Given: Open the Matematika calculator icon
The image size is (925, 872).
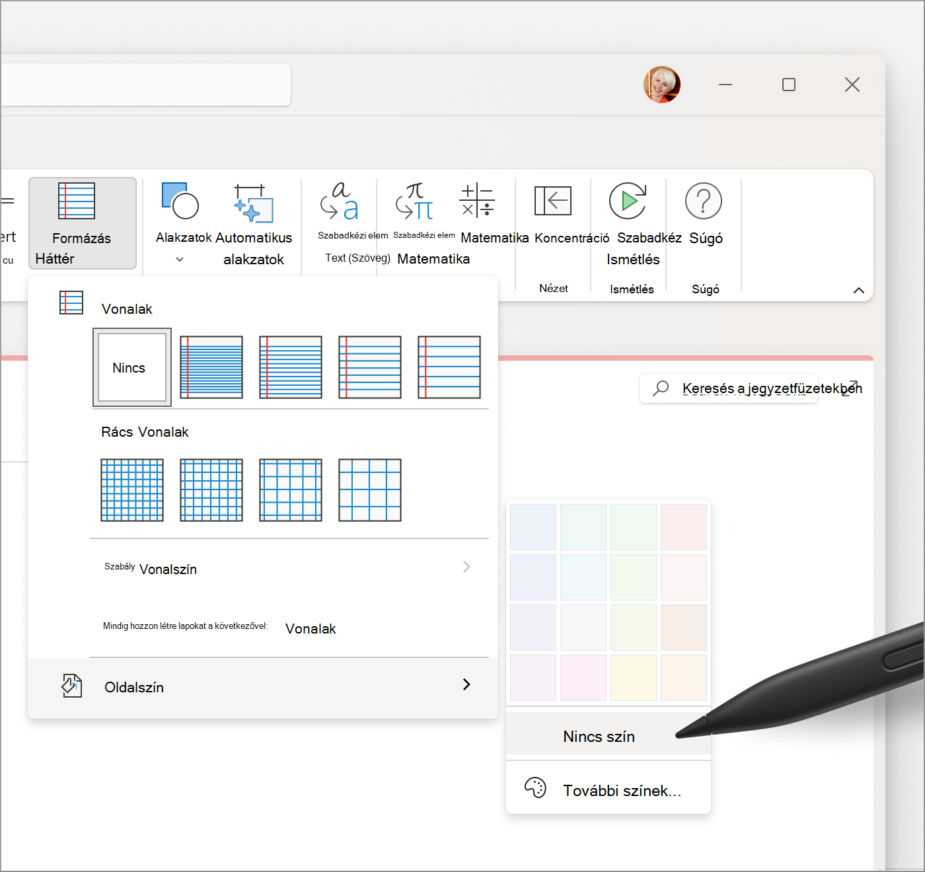Looking at the screenshot, I should click(x=477, y=201).
